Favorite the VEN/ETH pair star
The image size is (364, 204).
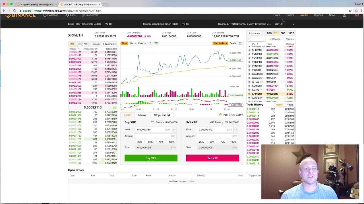[249, 66]
